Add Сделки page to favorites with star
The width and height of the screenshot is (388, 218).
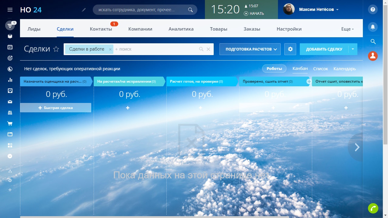[56, 49]
